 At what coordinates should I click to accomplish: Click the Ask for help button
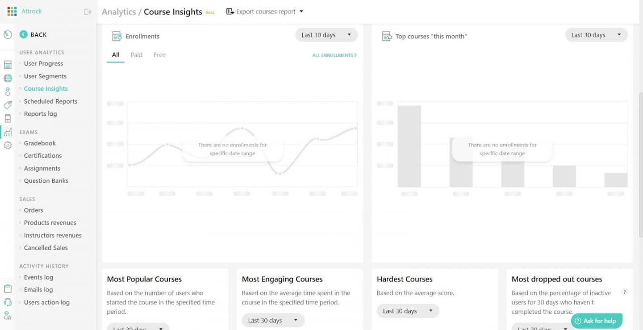click(x=596, y=321)
